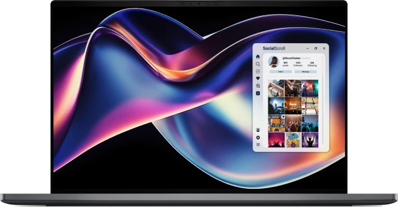The height and width of the screenshot is (207, 398).
Task: Open the orange-lit concert crowd thumbnail
Action: point(293,106)
